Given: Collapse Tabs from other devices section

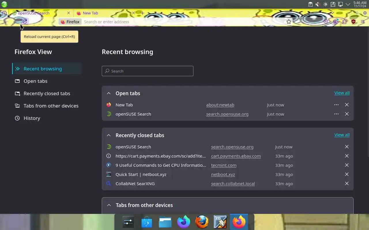Looking at the screenshot, I should 109,205.
